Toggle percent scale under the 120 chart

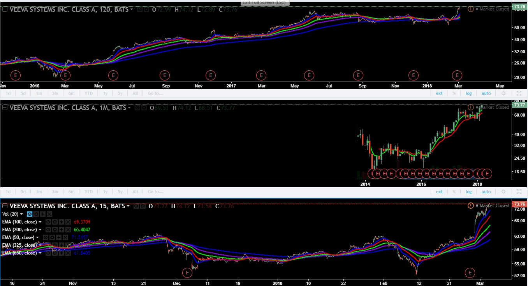454,93
